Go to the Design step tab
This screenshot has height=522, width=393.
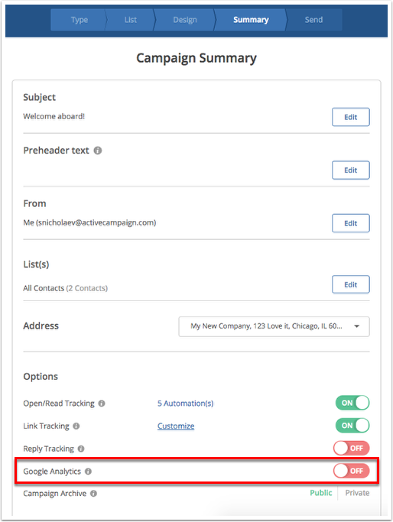pos(185,20)
